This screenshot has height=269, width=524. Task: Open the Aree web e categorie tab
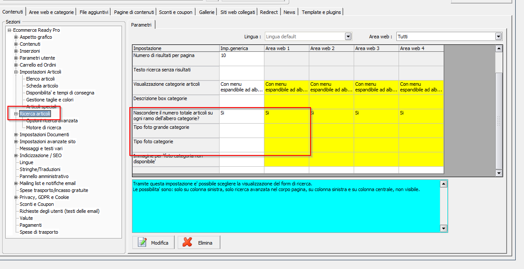51,12
